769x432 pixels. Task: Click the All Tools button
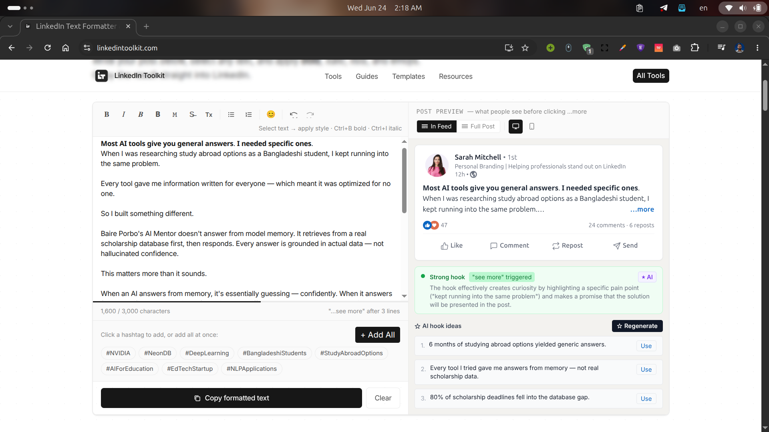click(650, 76)
